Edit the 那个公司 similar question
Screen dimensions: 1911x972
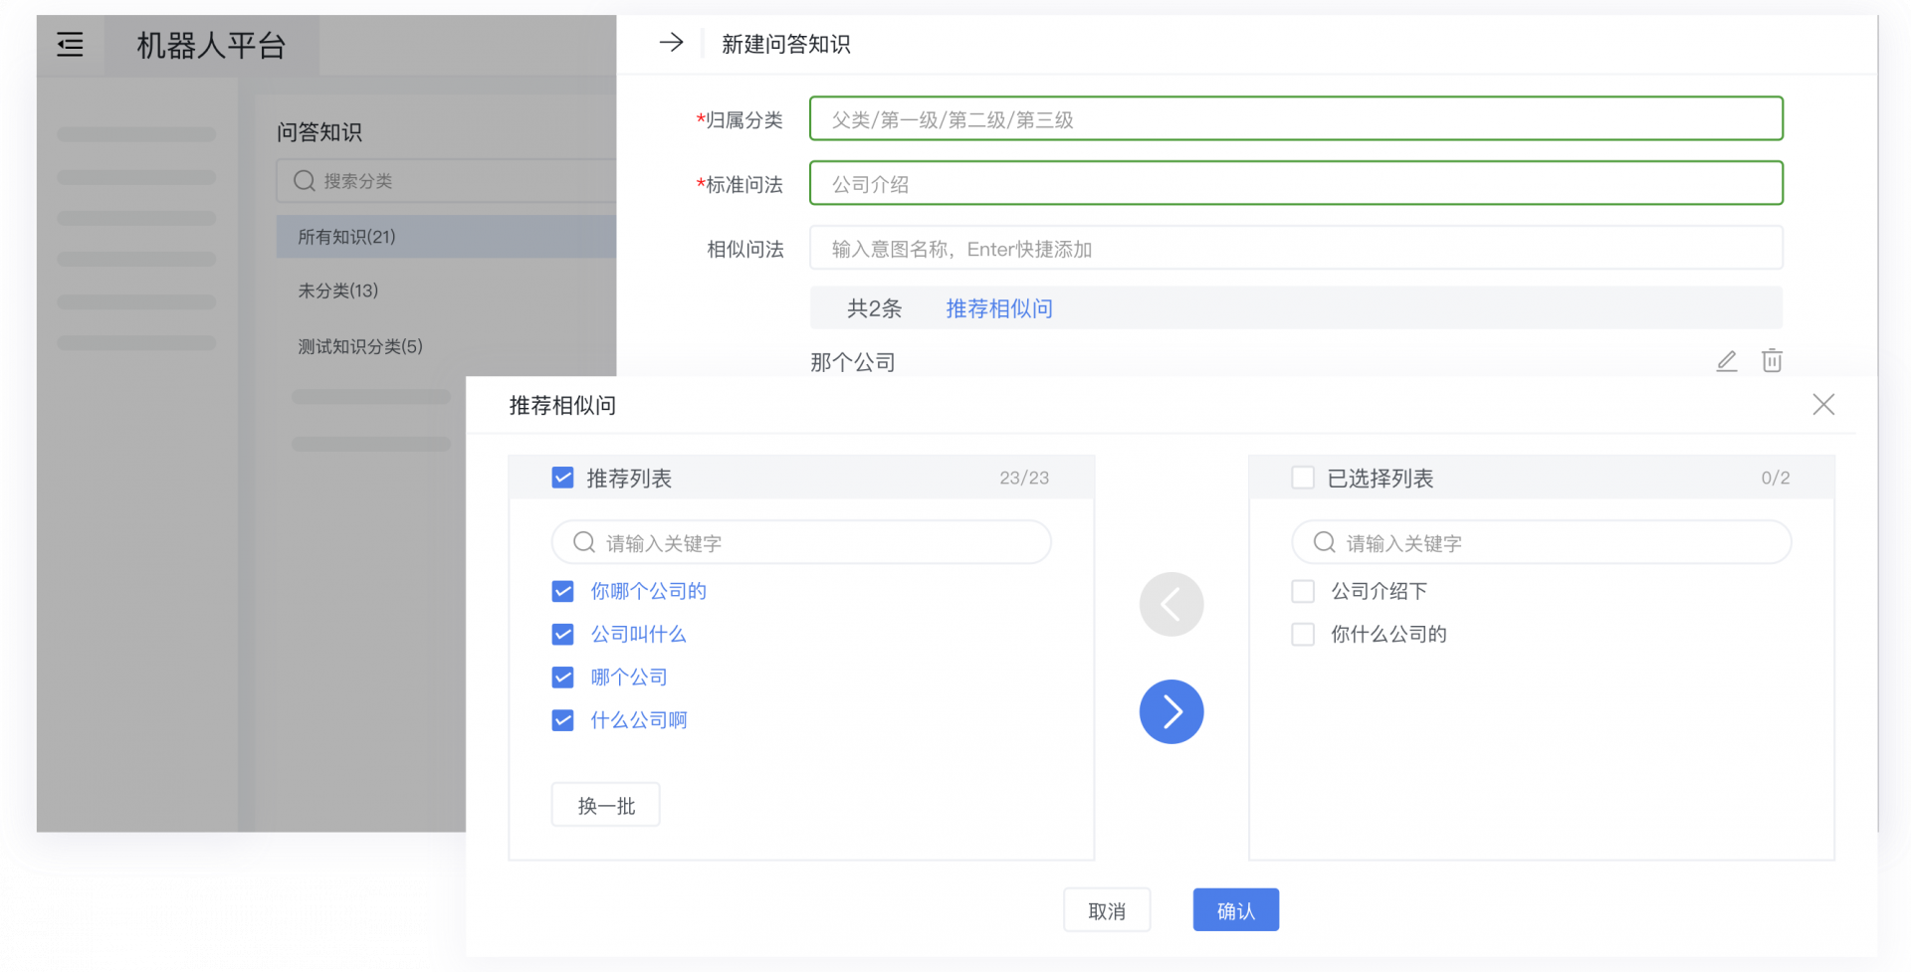click(x=1727, y=361)
